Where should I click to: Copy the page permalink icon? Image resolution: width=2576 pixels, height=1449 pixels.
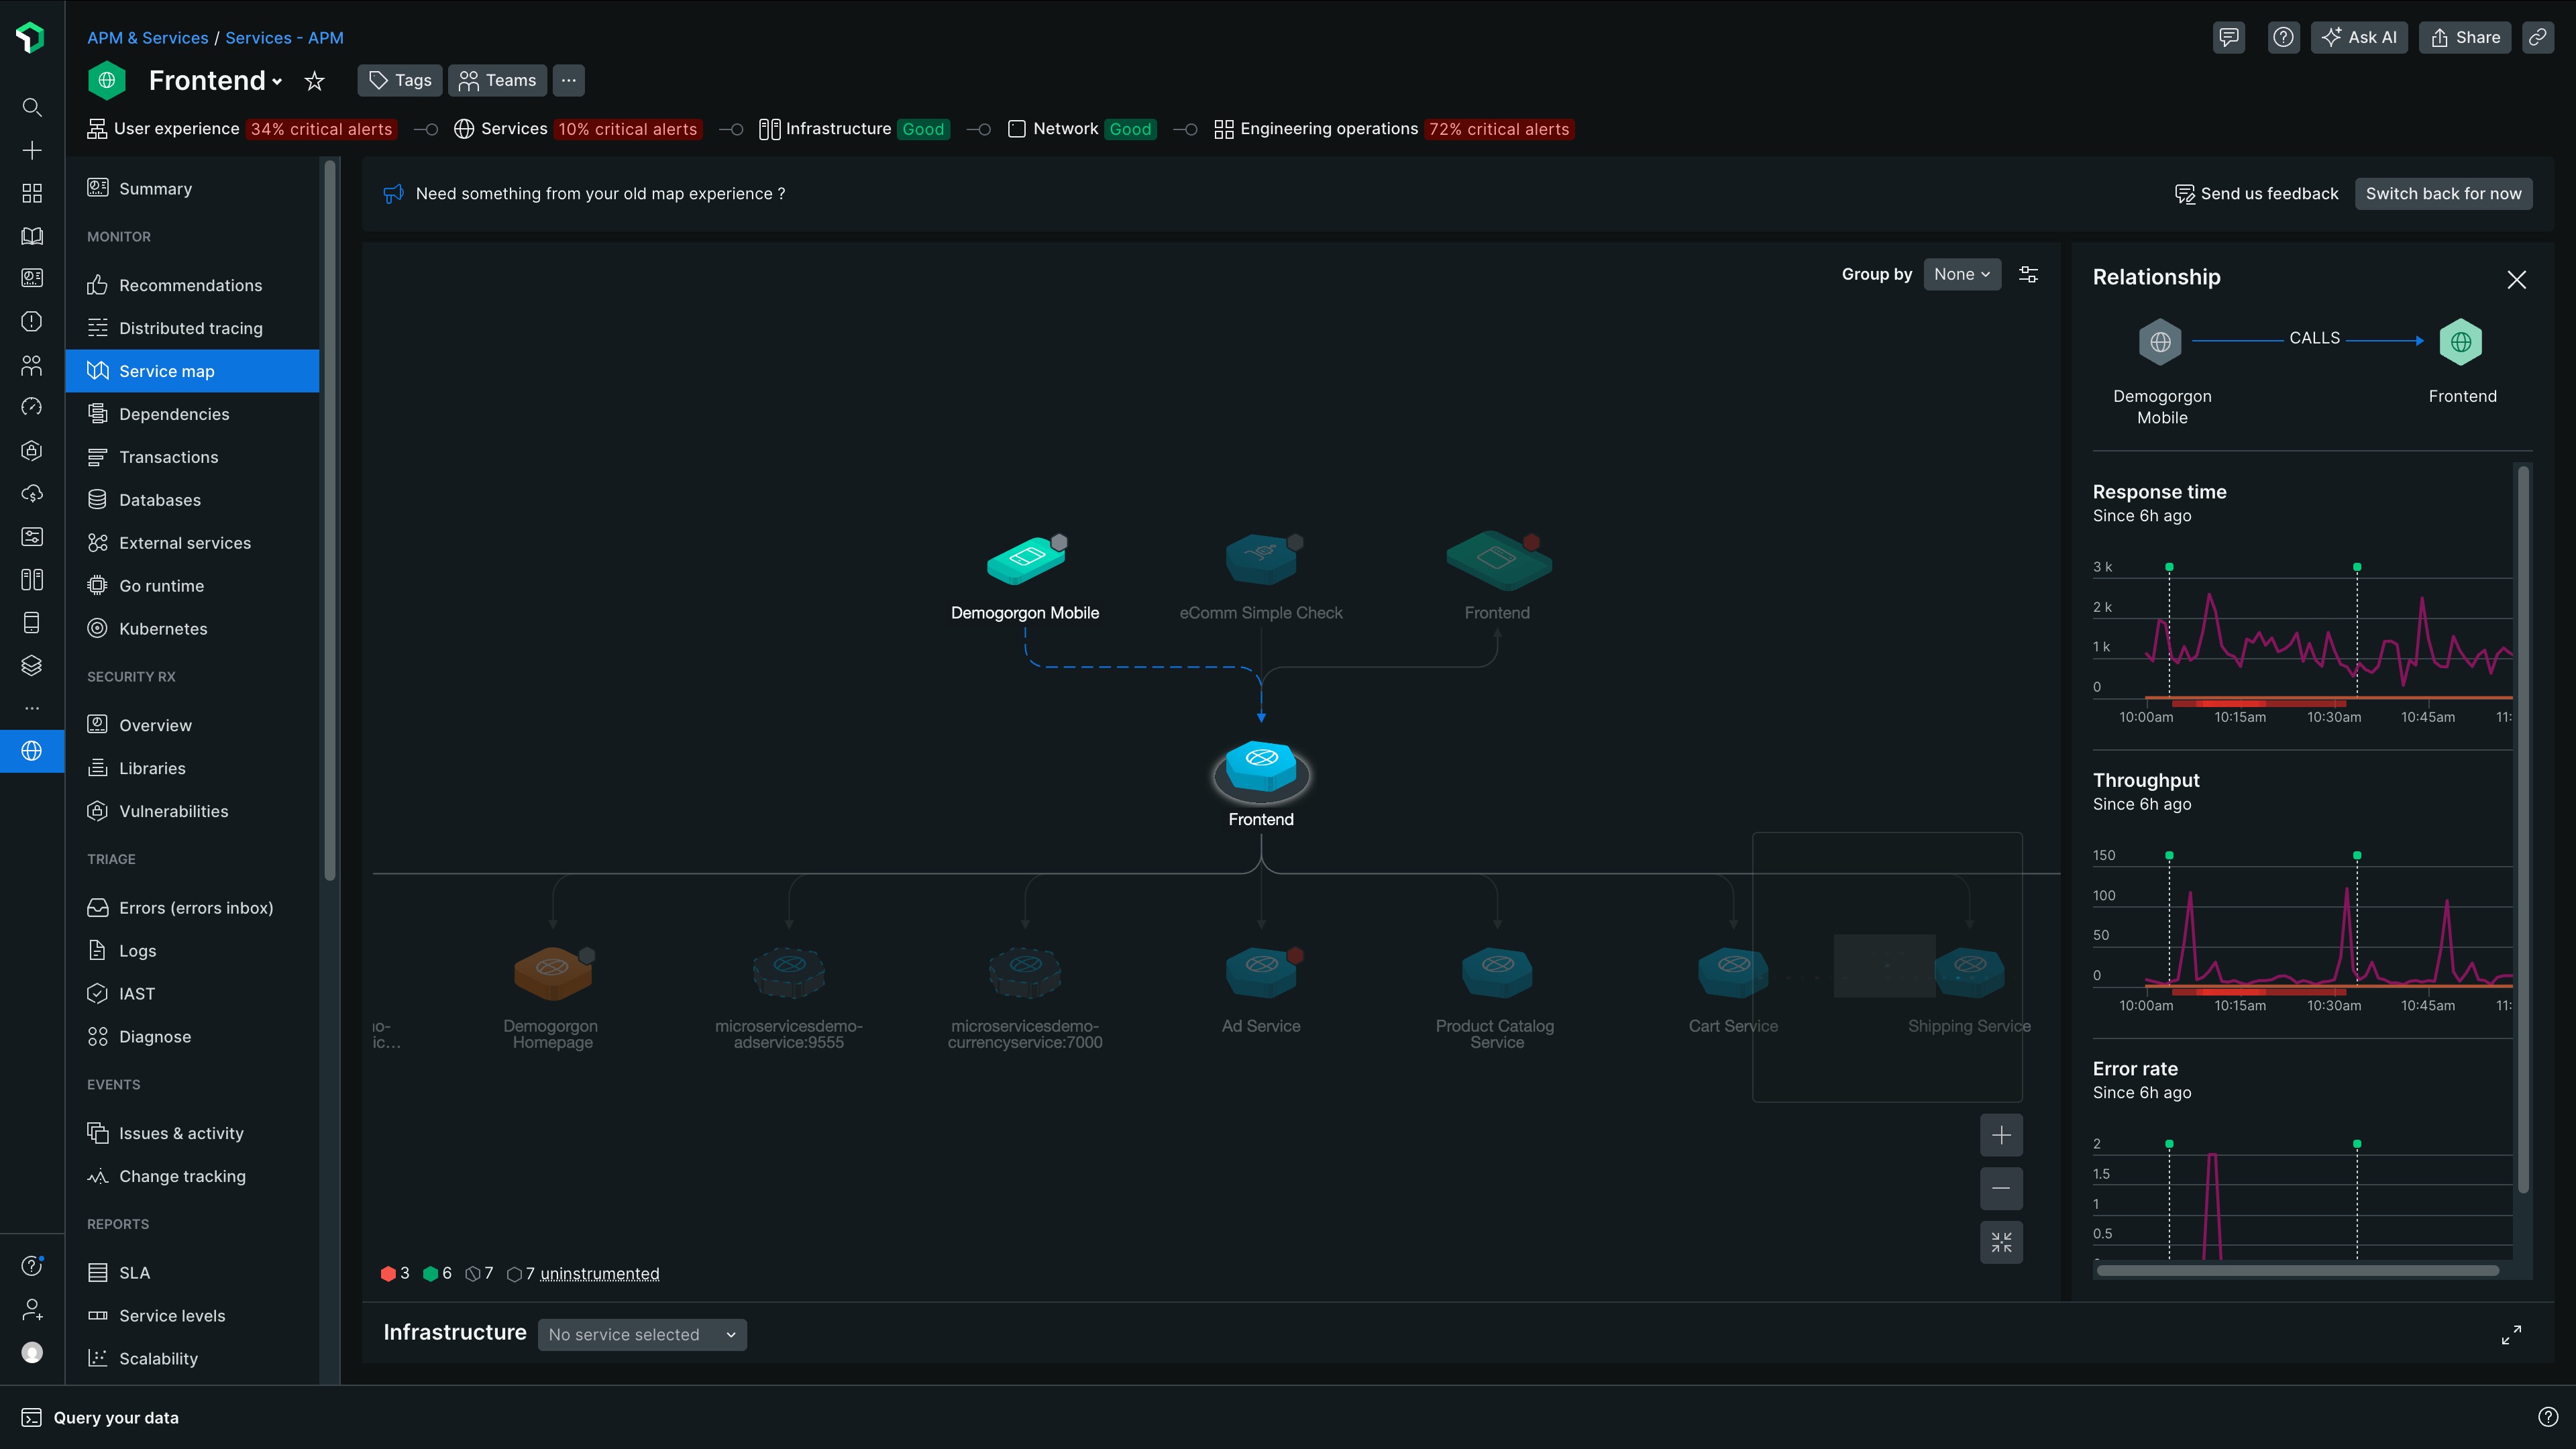pos(2538,37)
